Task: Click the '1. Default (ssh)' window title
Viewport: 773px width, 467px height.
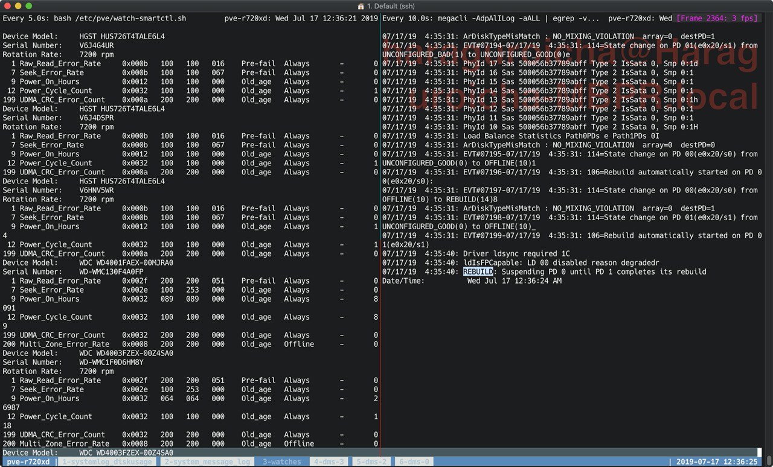Action: (391, 6)
